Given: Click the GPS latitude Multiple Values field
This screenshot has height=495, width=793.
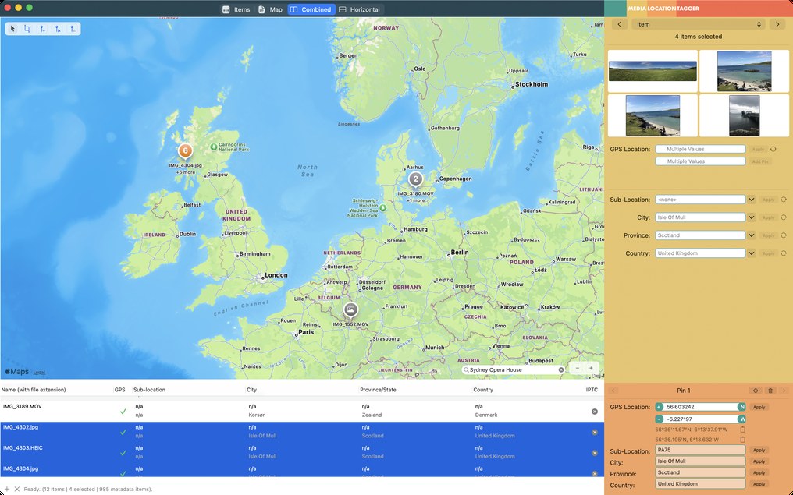Looking at the screenshot, I should coord(700,149).
